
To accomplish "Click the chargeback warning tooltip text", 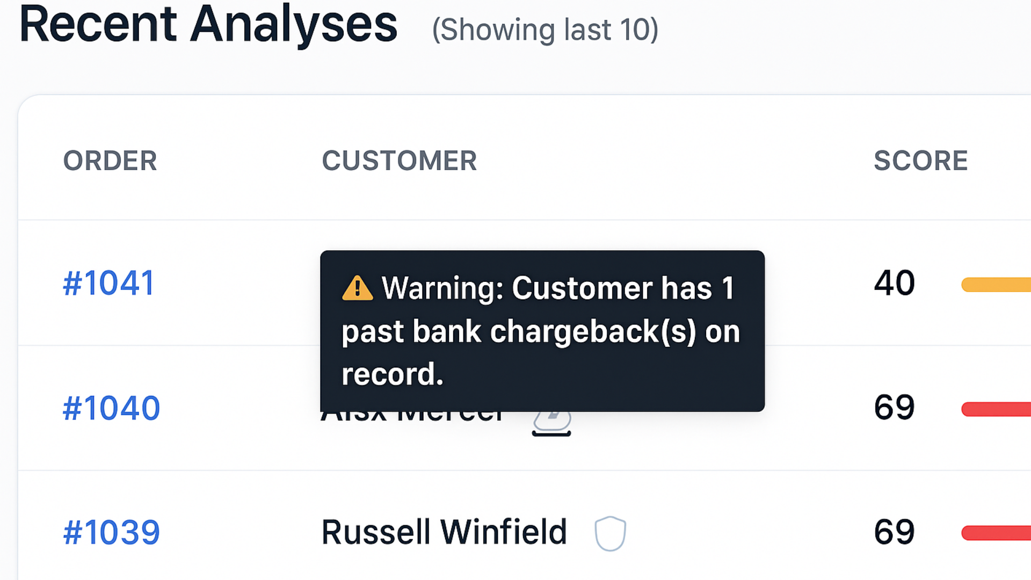I will click(541, 331).
